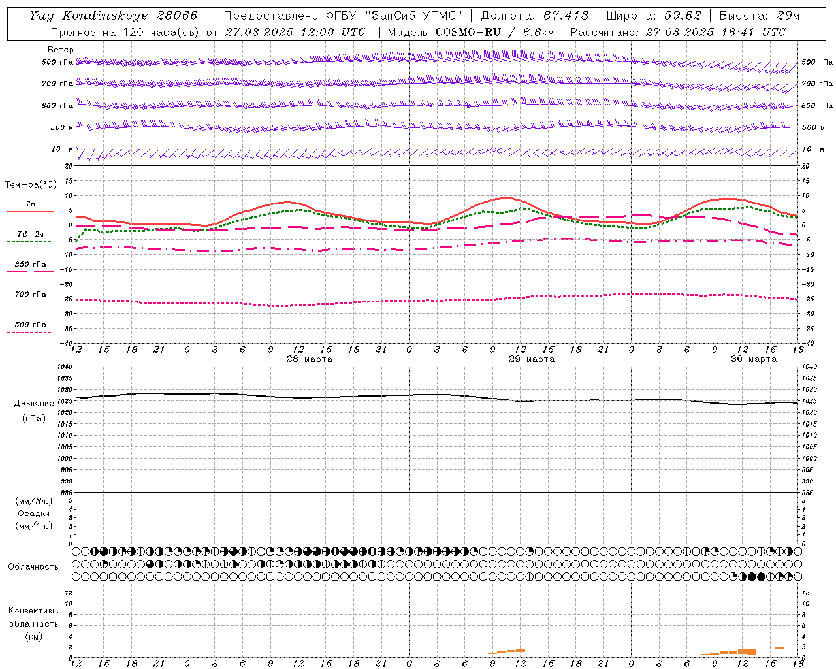Click the 'Ветер' wind panel label
836x669 pixels.
(x=61, y=50)
